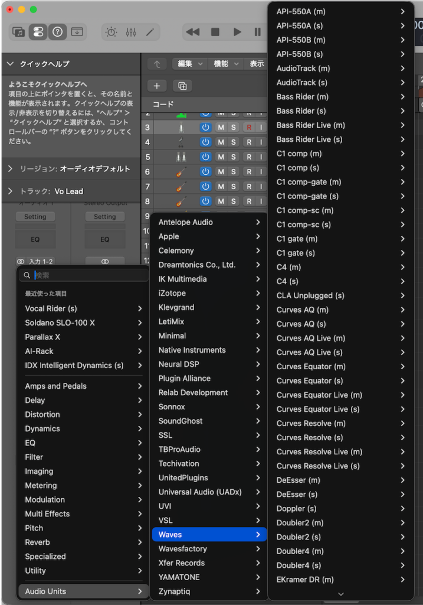Click the 入力 1-2 input button
Screen dimensions: 423x605
click(41, 262)
